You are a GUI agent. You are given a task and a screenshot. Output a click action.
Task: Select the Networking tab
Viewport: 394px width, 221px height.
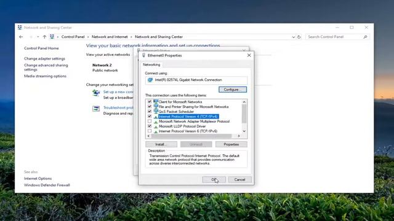point(151,64)
